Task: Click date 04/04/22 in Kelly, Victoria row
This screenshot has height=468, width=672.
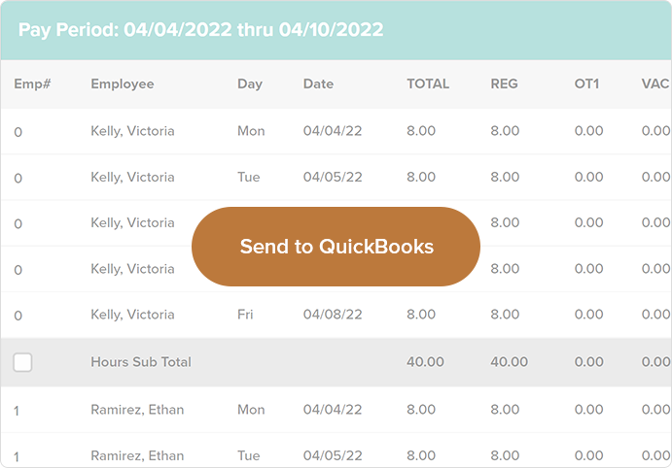Action: [x=333, y=130]
